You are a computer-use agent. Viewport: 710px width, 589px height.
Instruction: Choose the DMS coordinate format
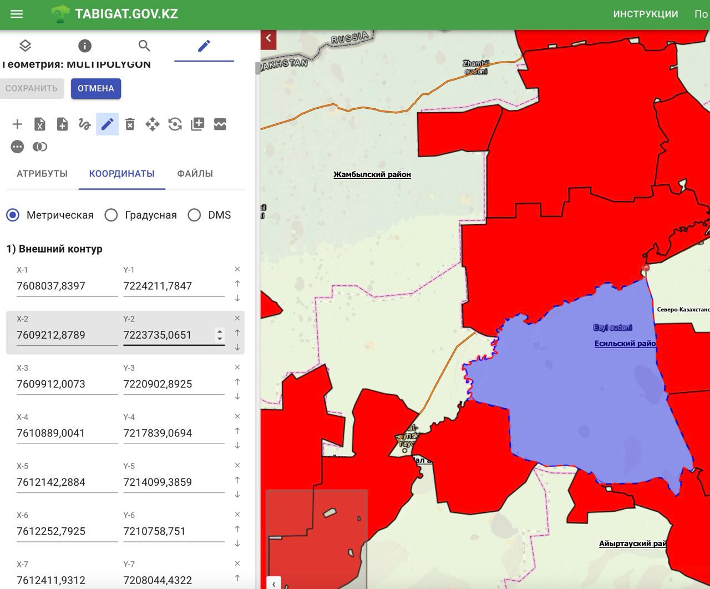click(194, 215)
